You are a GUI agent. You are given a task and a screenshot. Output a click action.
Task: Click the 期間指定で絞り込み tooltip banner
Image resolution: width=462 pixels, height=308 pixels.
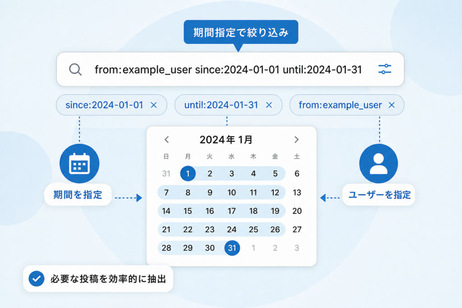click(x=241, y=32)
